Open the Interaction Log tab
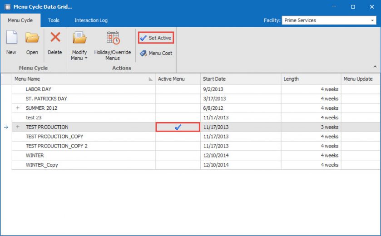This screenshot has height=236, width=381. coord(91,20)
